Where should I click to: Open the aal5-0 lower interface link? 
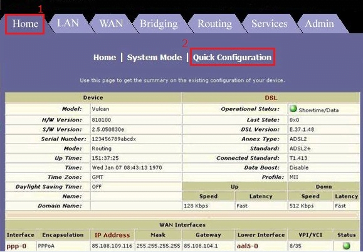point(247,246)
